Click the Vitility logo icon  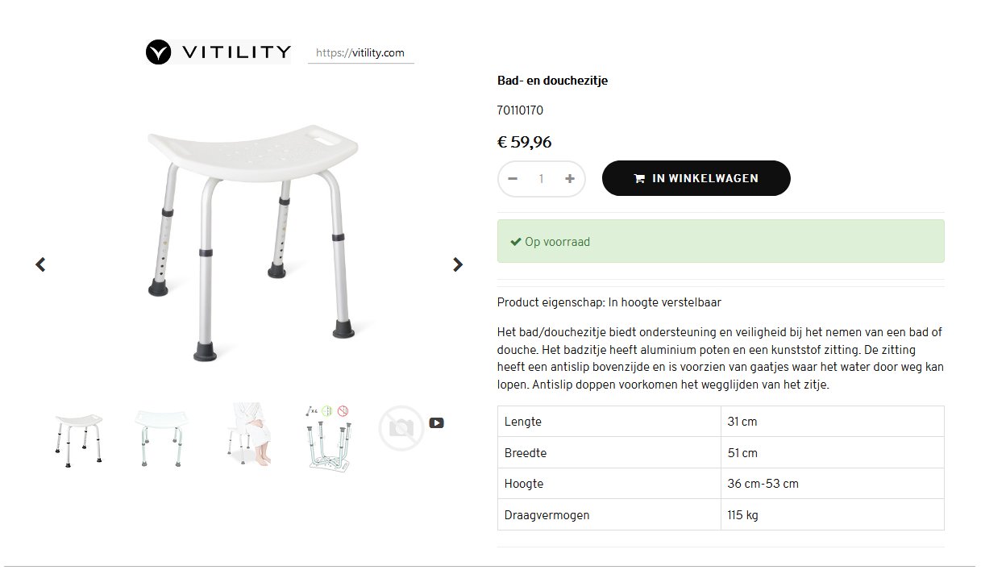click(x=159, y=52)
